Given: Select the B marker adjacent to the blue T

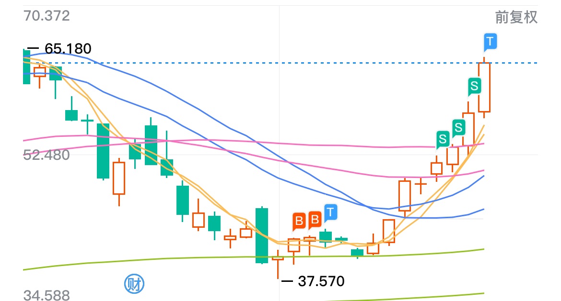Looking at the screenshot, I should click(315, 220).
